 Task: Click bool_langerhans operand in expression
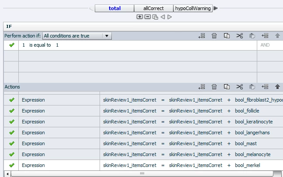[252, 133]
